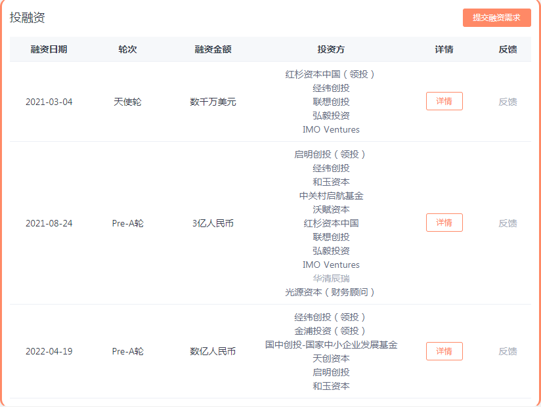Open 详情 for the 2021-03-04 天使轮 round
This screenshot has width=541, height=407.
click(444, 101)
